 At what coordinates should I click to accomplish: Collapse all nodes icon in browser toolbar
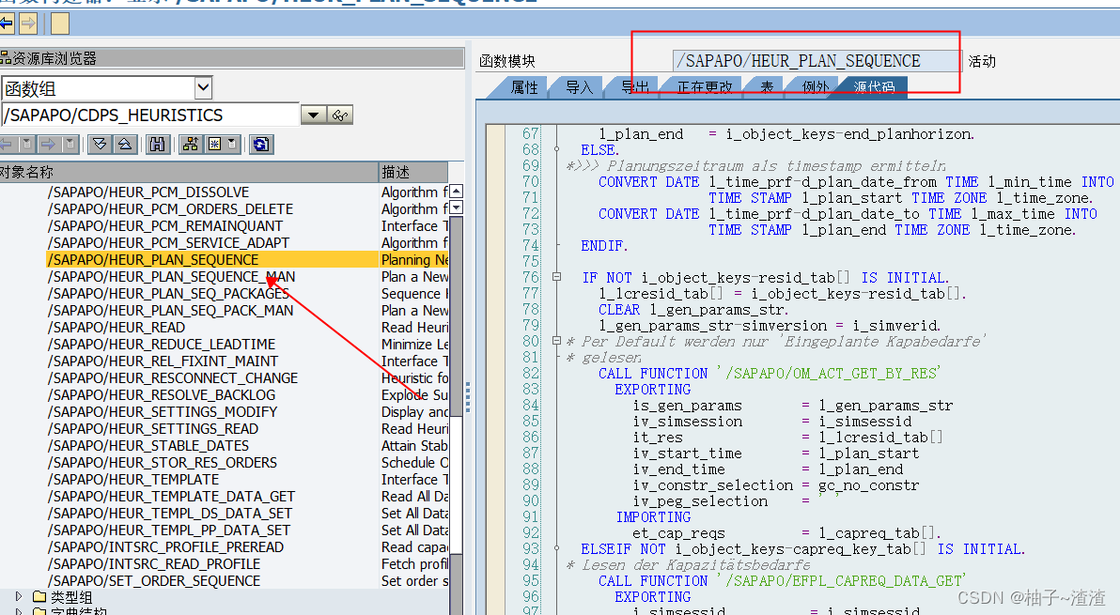[x=125, y=145]
